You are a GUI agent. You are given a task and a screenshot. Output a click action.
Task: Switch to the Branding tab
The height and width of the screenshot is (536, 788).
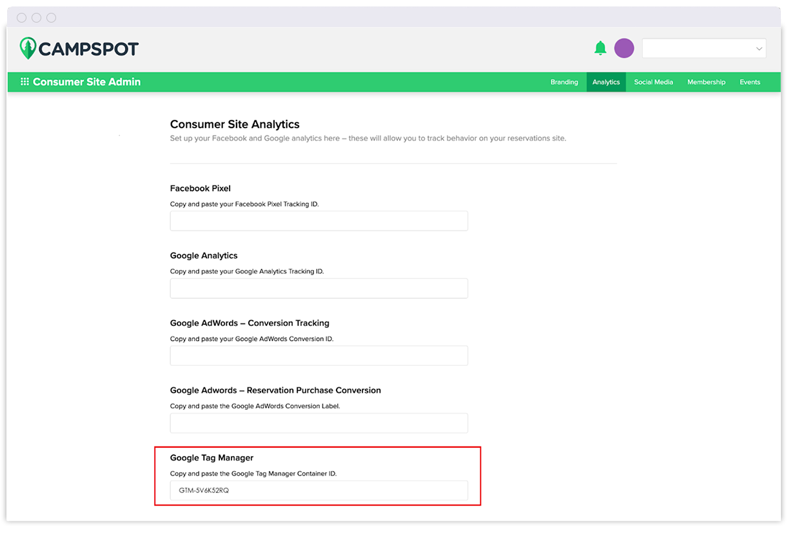coord(564,82)
